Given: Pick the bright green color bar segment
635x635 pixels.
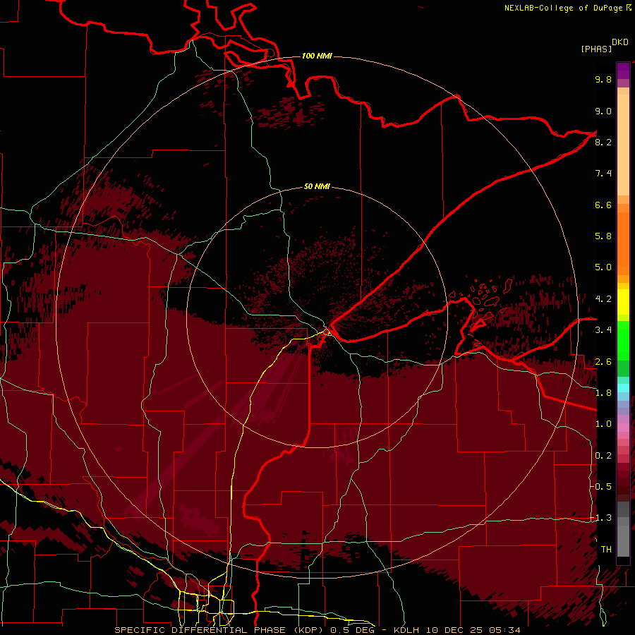Looking at the screenshot, I should 623,341.
